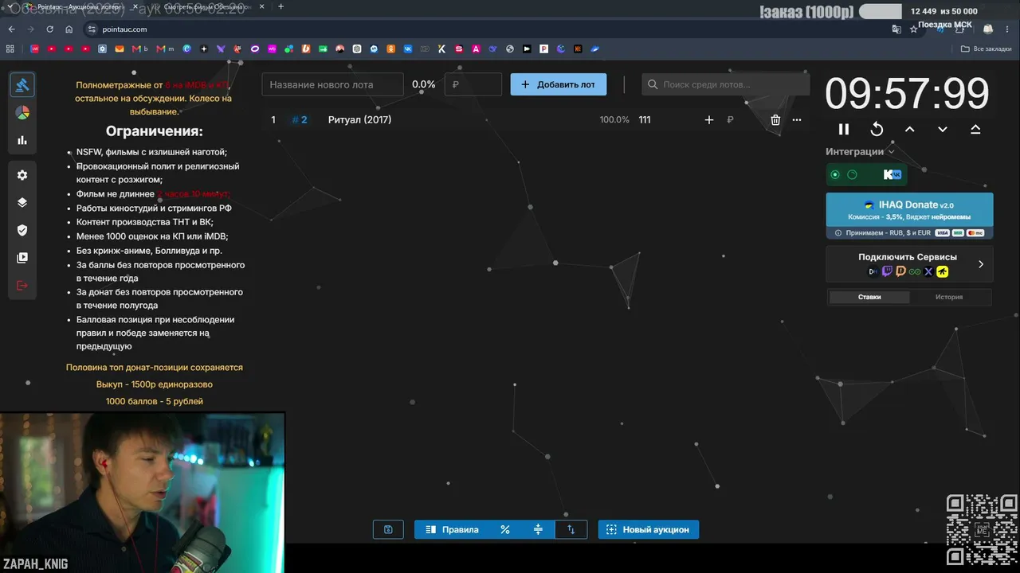
Task: Increase timer with the up arrow
Action: coord(910,129)
